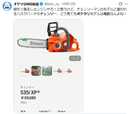The image size is (130, 114).
Task: Open オヤマ@MG紙屋 profile avatar
Action: click(x=7, y=6)
